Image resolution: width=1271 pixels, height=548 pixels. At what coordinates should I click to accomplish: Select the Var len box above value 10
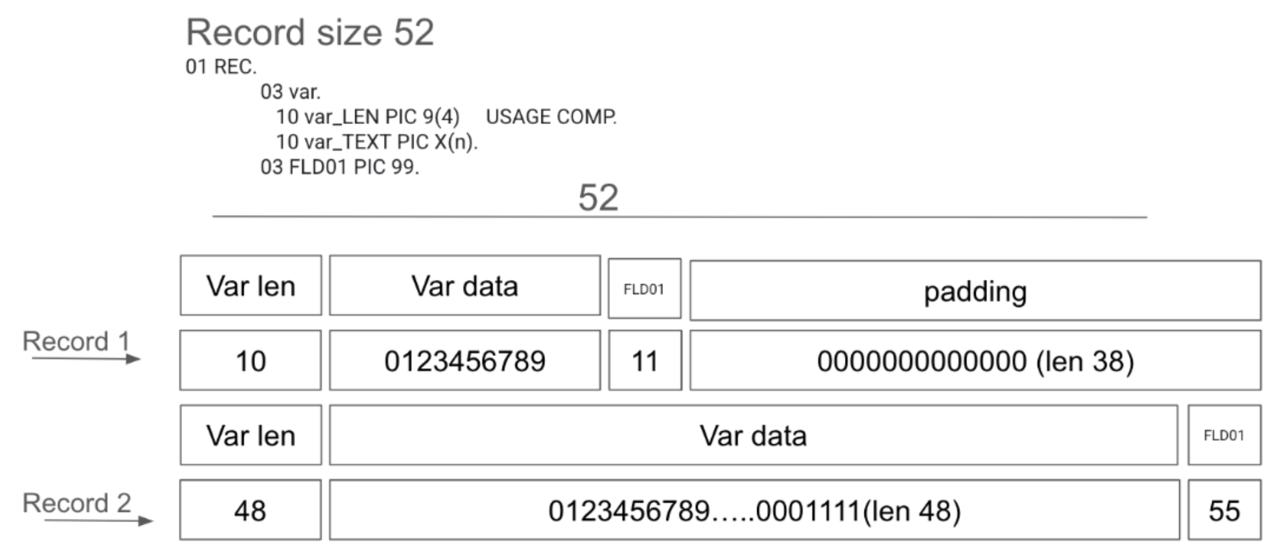(x=251, y=286)
